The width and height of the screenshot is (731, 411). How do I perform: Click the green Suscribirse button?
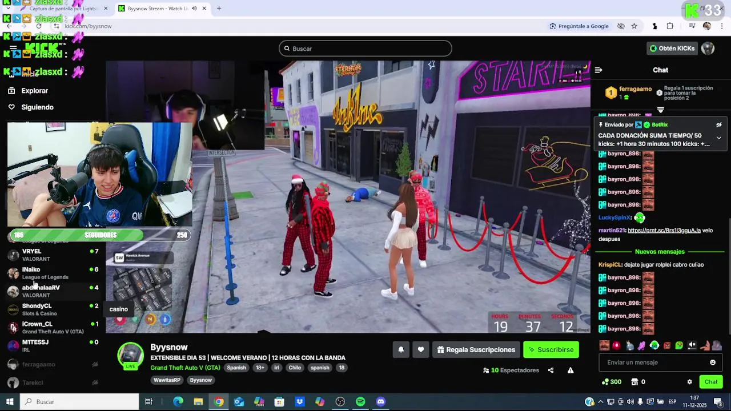[x=551, y=350]
